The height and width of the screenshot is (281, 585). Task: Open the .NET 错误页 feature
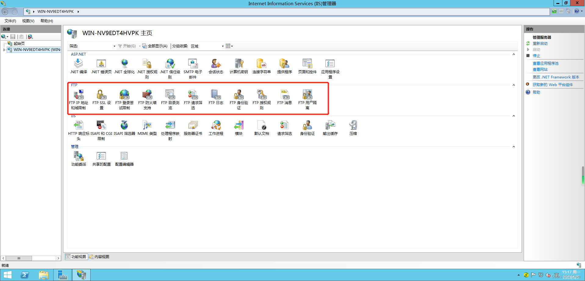click(101, 66)
